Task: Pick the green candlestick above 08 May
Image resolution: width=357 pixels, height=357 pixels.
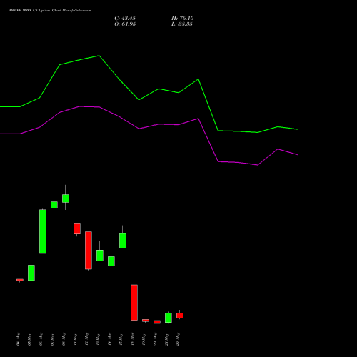Action: [66, 198]
